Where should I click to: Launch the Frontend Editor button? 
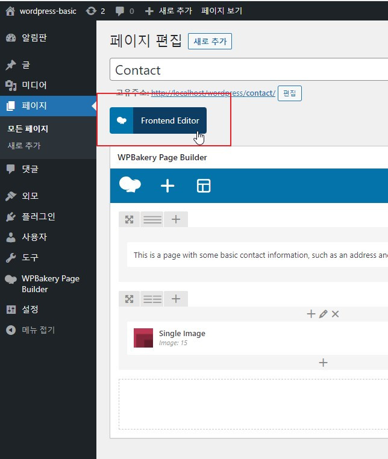click(x=158, y=120)
